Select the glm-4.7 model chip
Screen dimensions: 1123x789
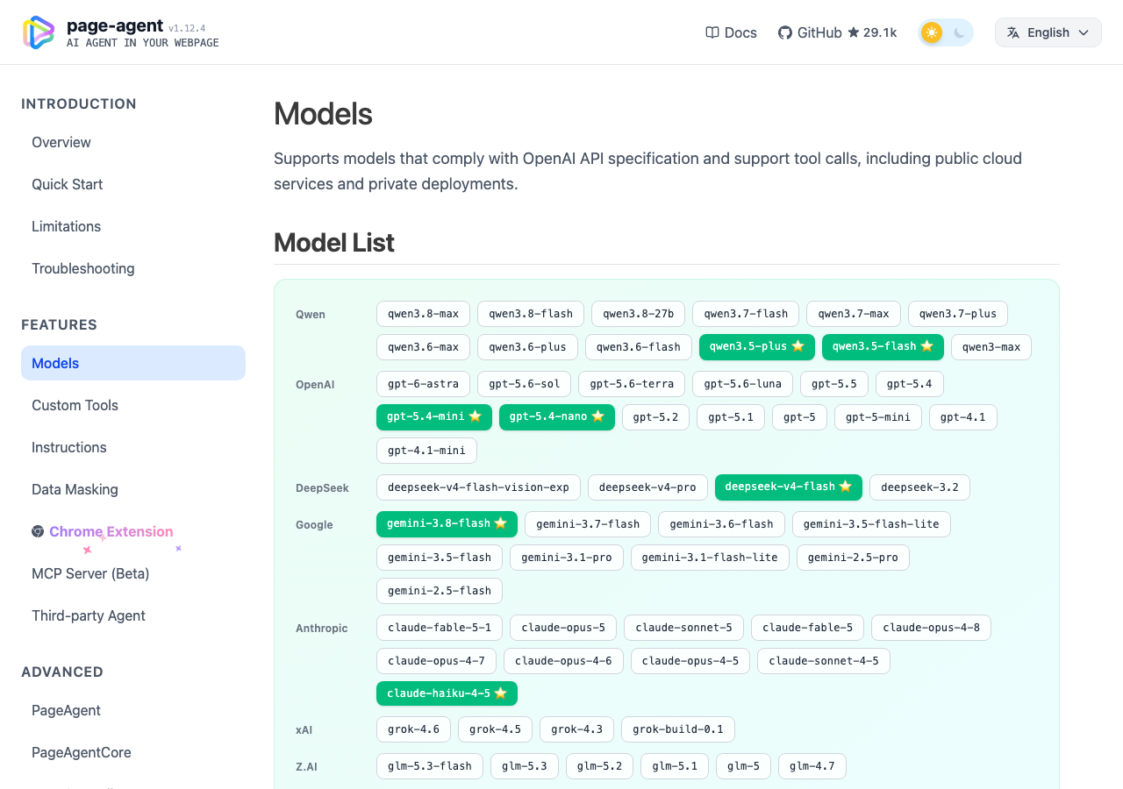click(x=812, y=766)
